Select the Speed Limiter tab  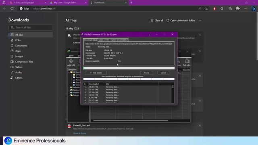click(x=104, y=40)
